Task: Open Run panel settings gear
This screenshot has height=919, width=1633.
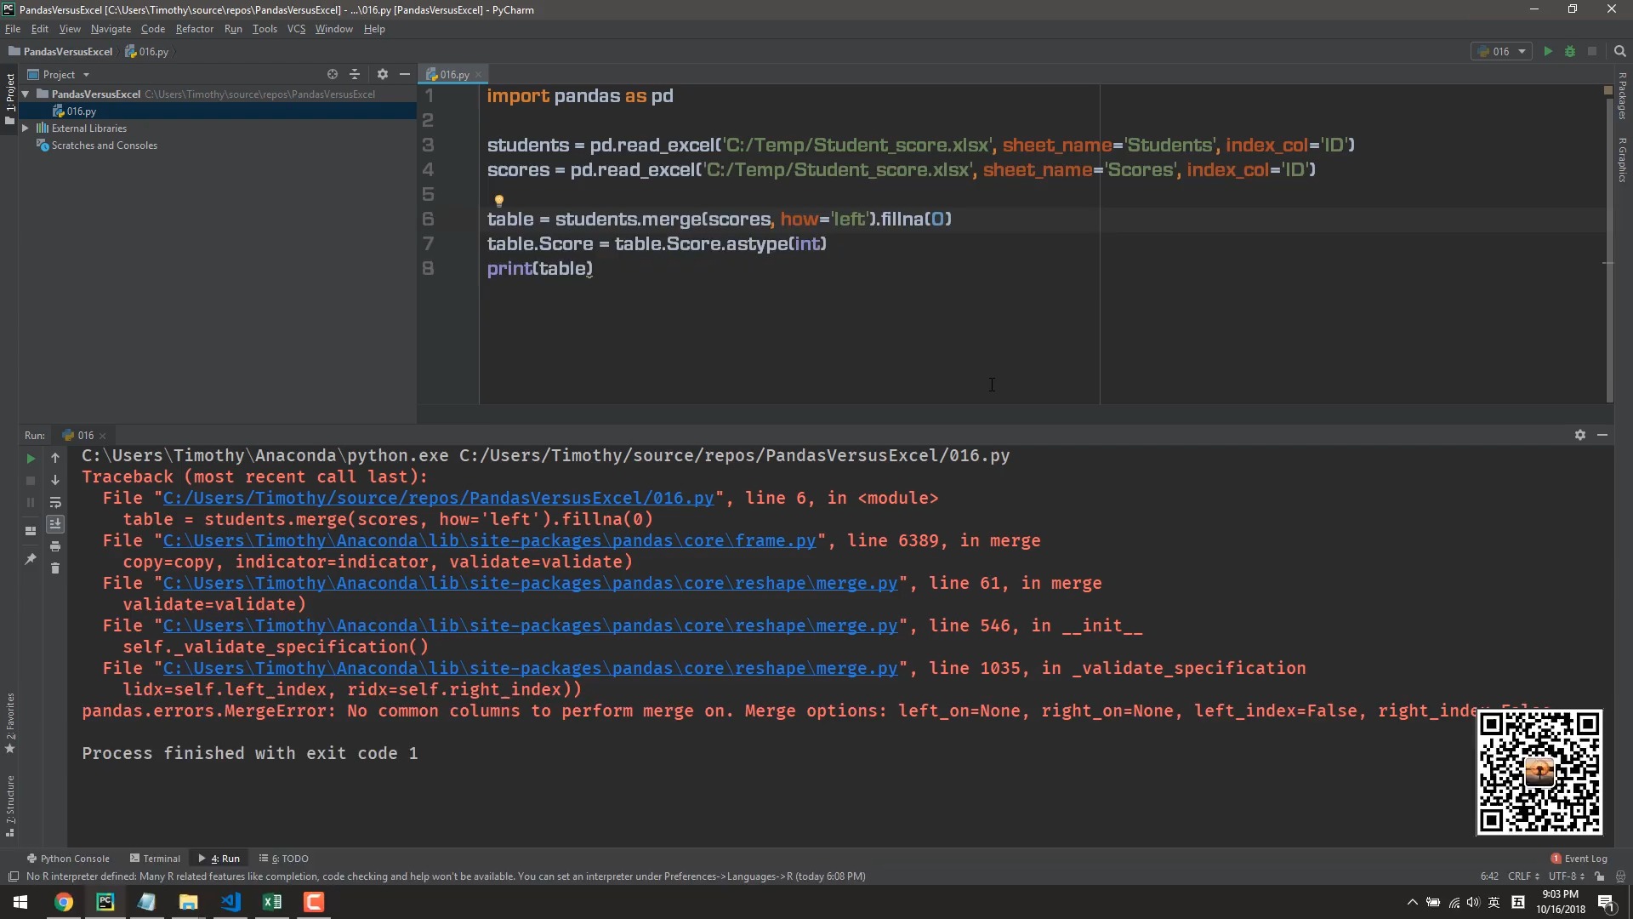Action: coord(1580,435)
